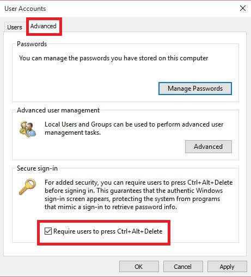Open Manage Passwords

195,89
